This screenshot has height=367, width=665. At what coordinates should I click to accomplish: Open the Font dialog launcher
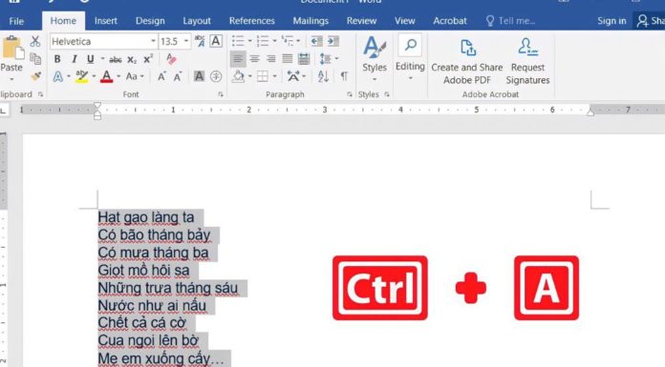tap(221, 94)
